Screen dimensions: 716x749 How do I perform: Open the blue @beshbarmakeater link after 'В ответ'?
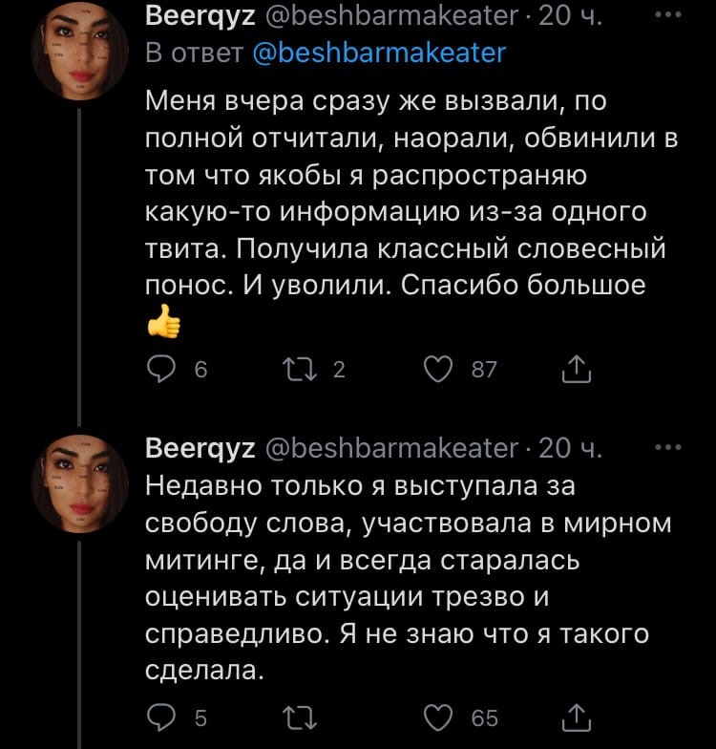[380, 53]
